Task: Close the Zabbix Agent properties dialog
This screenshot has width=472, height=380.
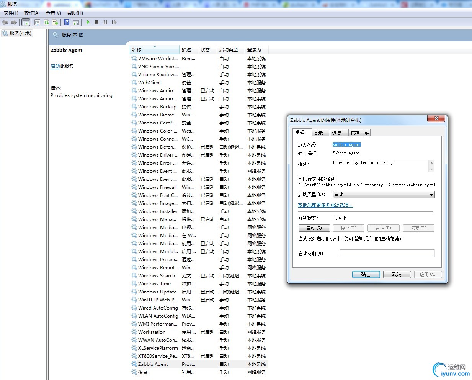Action: tap(436, 119)
